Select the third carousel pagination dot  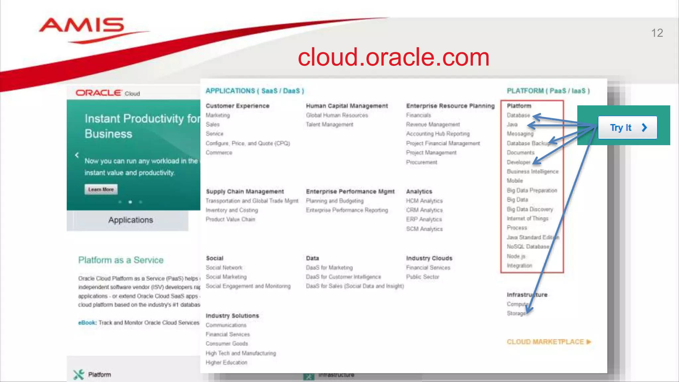[x=141, y=202]
